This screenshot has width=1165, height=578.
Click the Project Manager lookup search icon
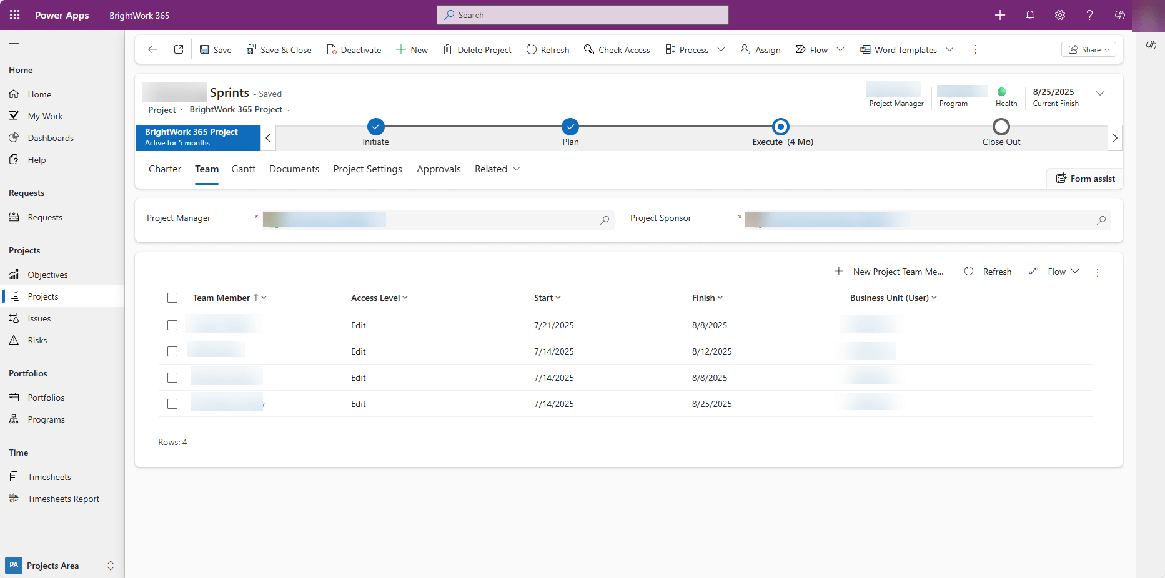[605, 220]
